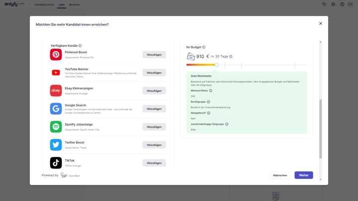Click the 910 budget amount field
Screen dimensions: 358x201
click(200, 57)
